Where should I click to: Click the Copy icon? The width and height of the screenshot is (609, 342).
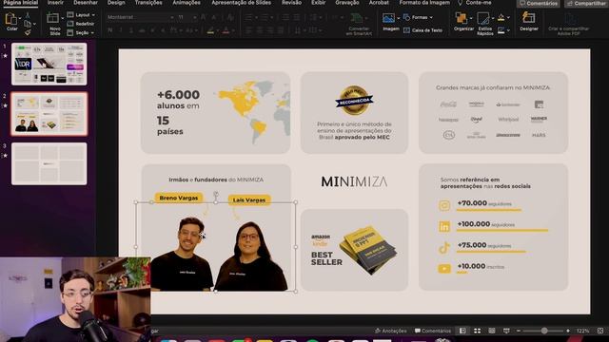point(28,25)
